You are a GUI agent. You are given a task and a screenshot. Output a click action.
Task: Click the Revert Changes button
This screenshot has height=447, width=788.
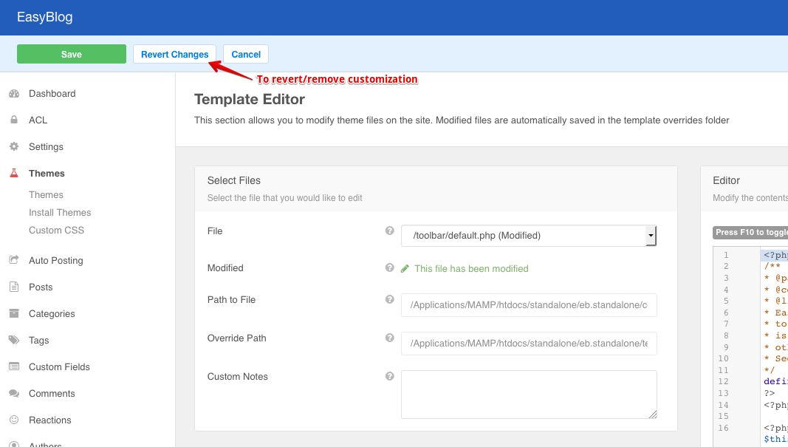click(174, 54)
